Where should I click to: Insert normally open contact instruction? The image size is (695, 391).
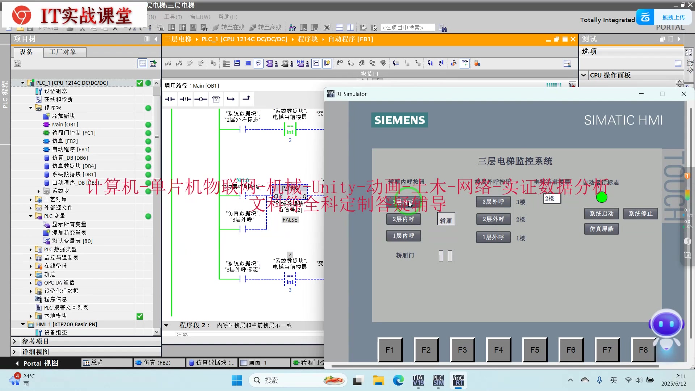point(169,99)
